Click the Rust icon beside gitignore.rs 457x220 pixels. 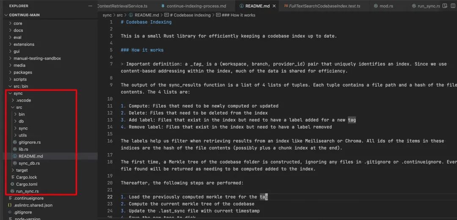(15, 142)
